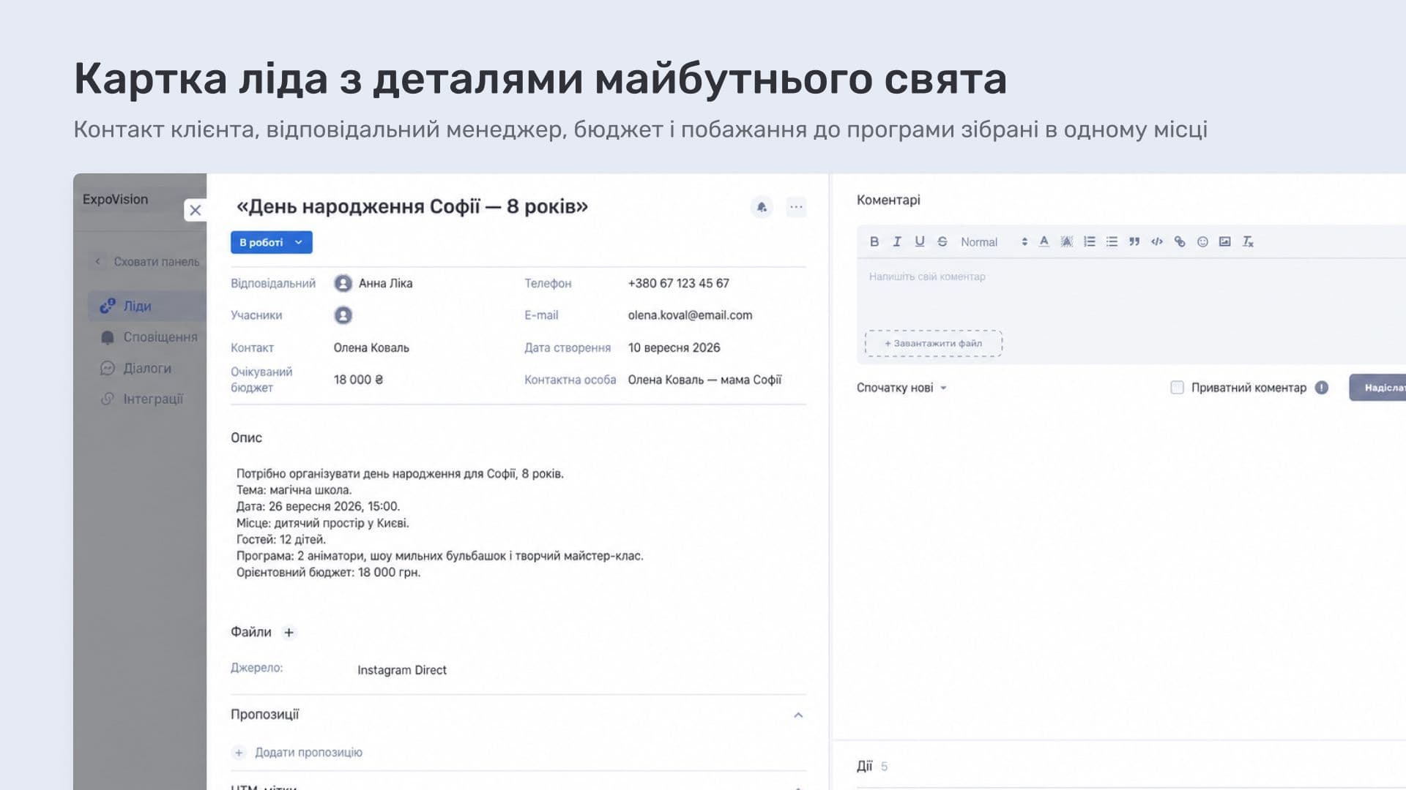Click the Учасники avatar icon
Viewport: 1406px width, 790px height.
click(343, 315)
